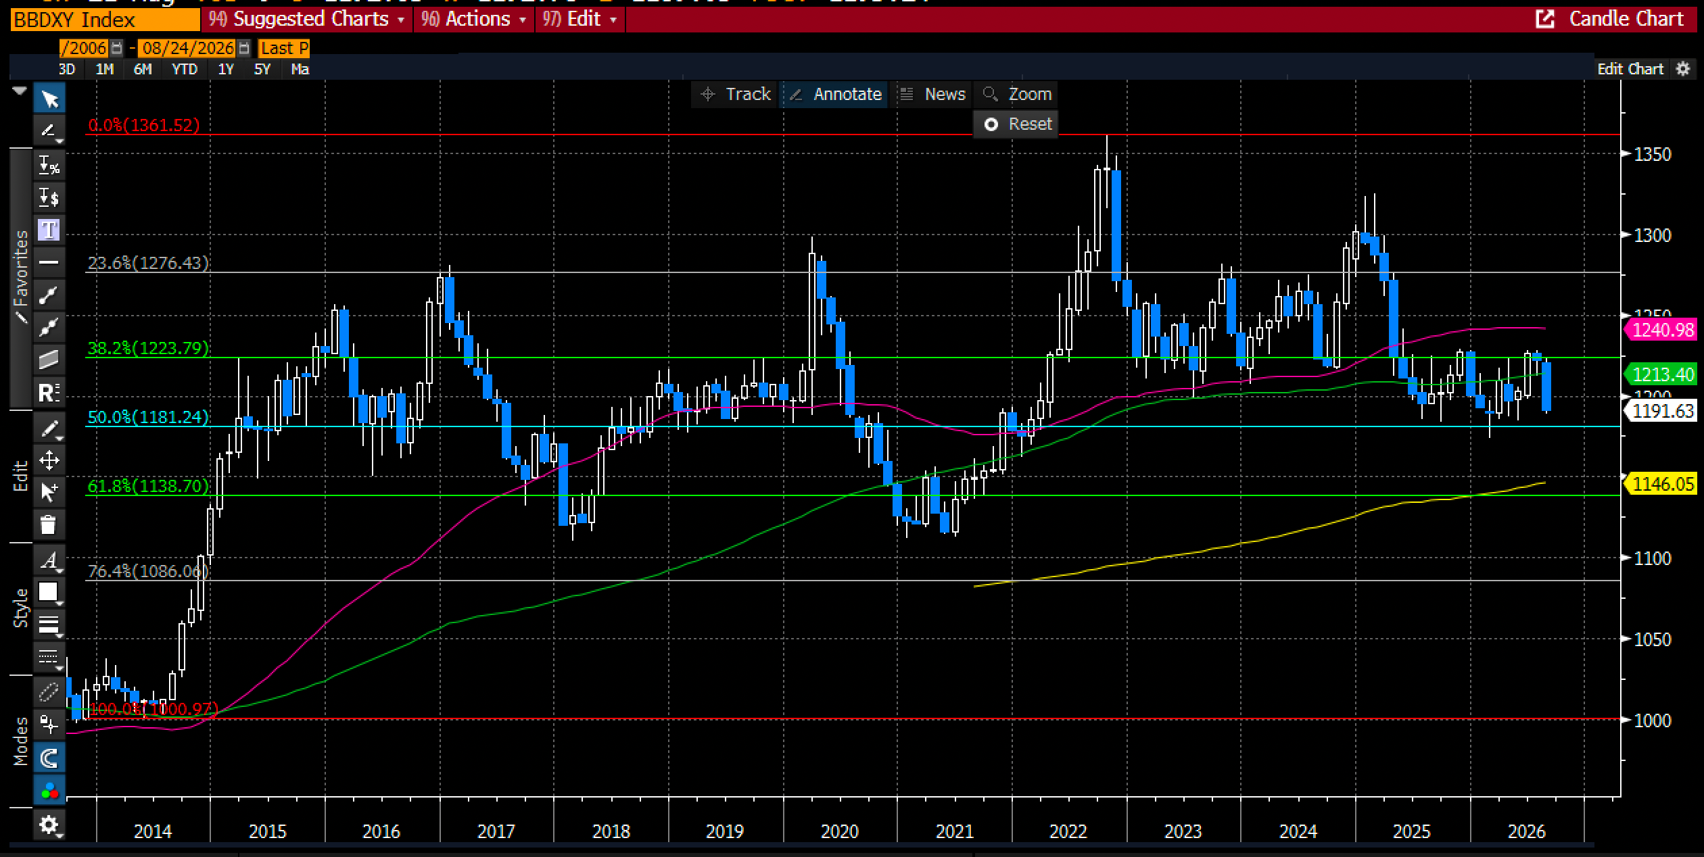
Task: Select the move annotation tool
Action: [49, 461]
